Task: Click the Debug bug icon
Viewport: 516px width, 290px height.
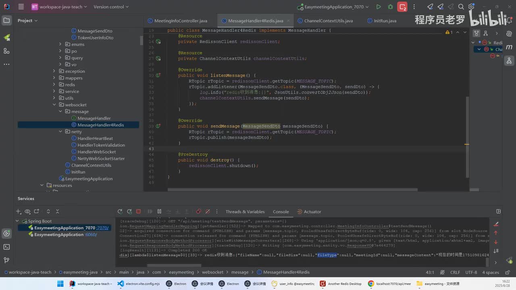Action: [x=390, y=7]
